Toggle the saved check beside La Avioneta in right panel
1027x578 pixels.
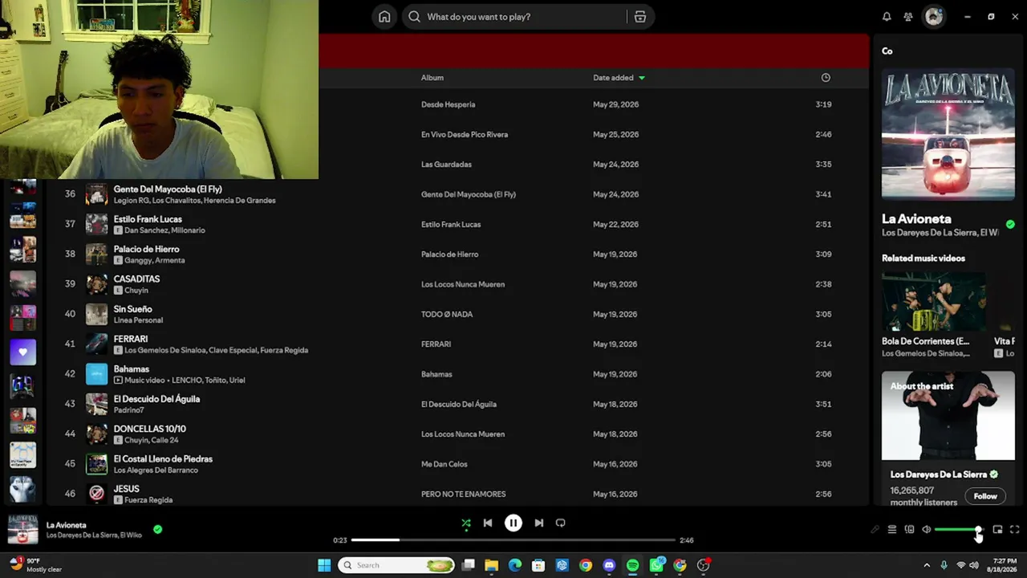(x=1010, y=225)
